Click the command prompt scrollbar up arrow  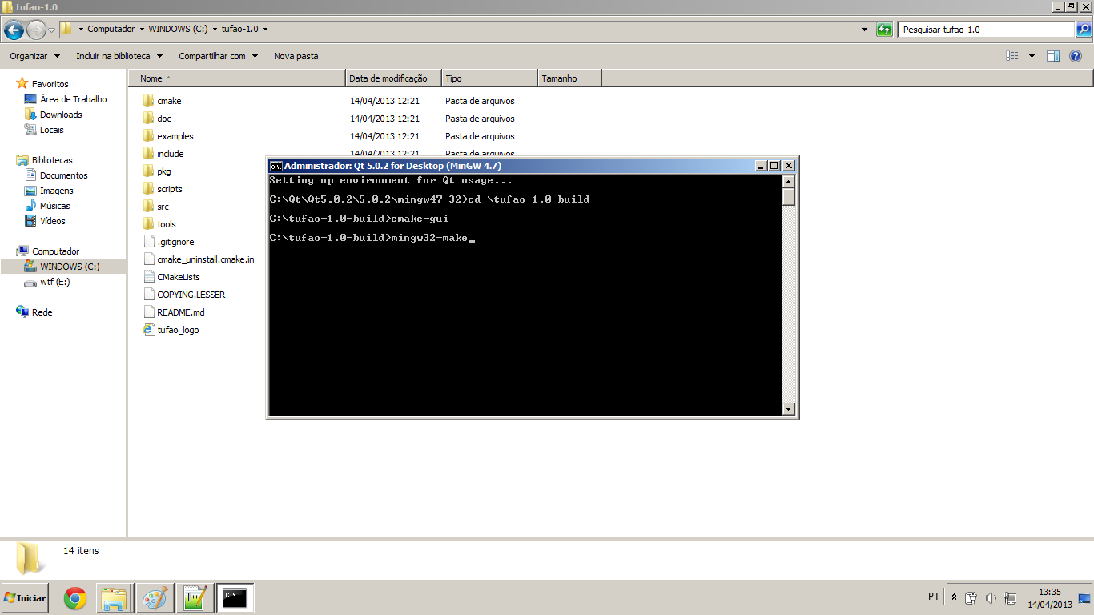[789, 181]
